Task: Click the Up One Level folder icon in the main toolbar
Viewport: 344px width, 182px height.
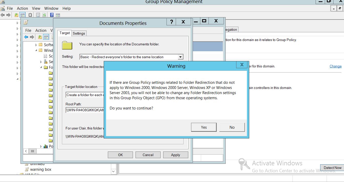Action: click(x=16, y=15)
